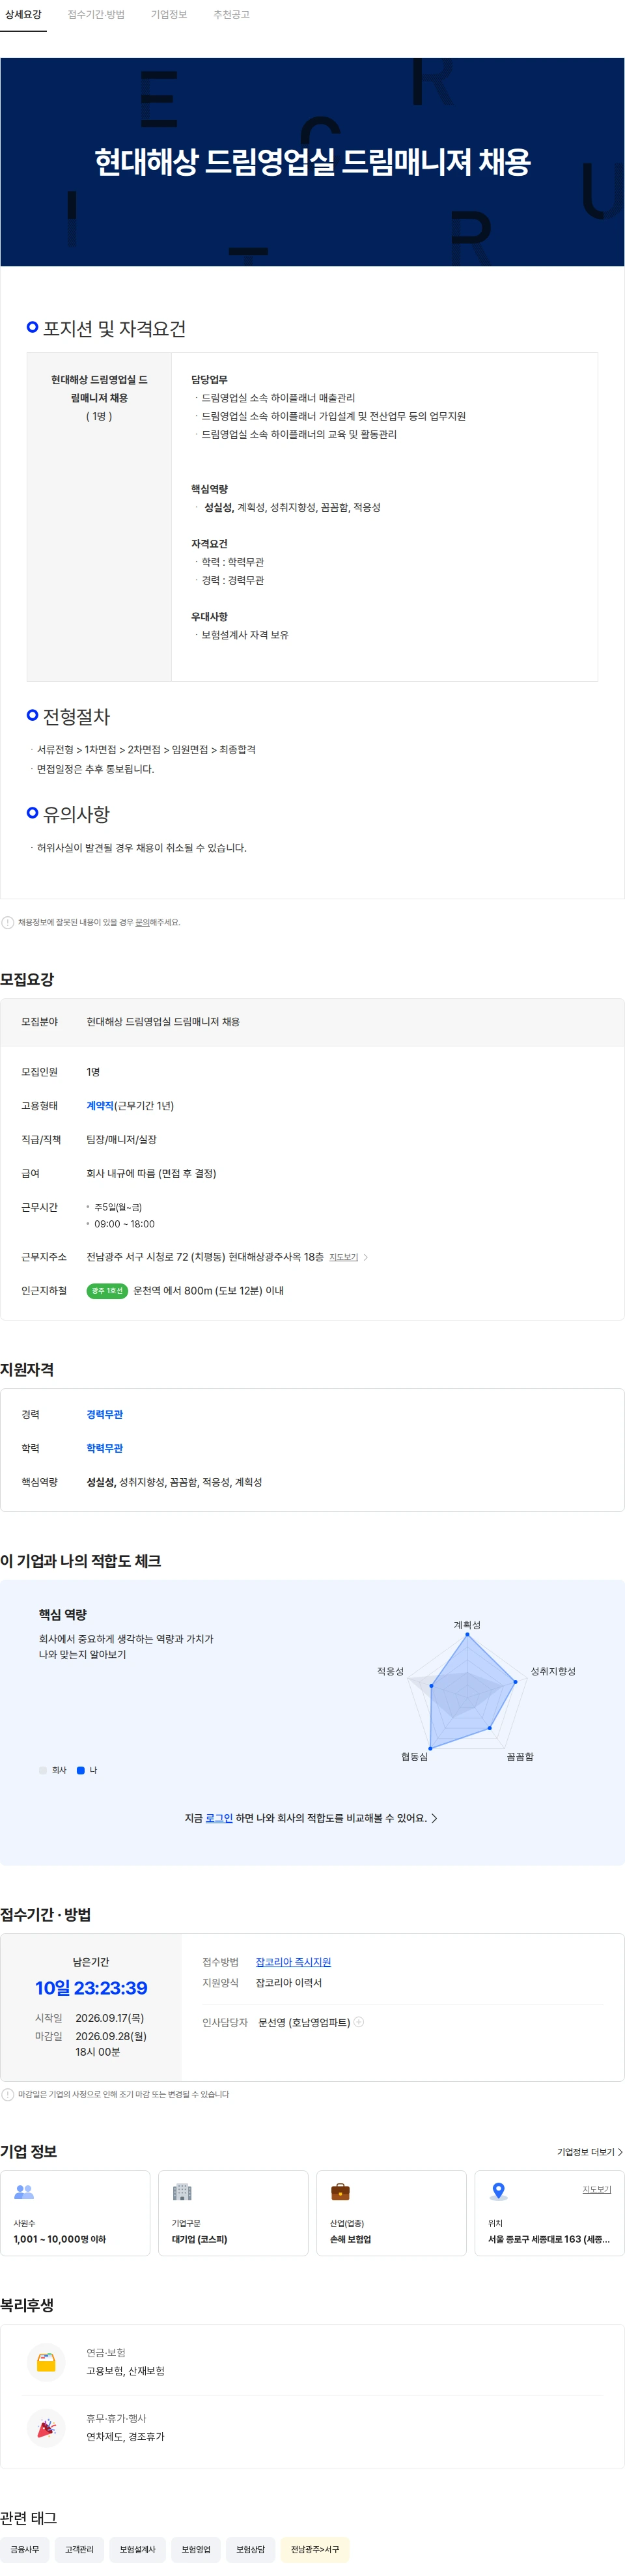
Task: Click the chevron after 근무지주소 지도보기
Action: [366, 1257]
